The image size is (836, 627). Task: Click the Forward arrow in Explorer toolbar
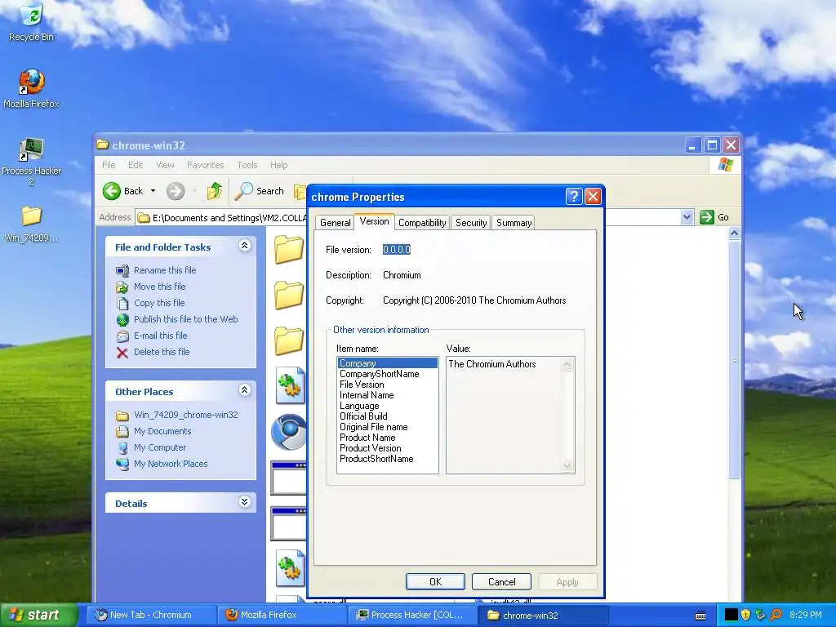pyautogui.click(x=176, y=191)
